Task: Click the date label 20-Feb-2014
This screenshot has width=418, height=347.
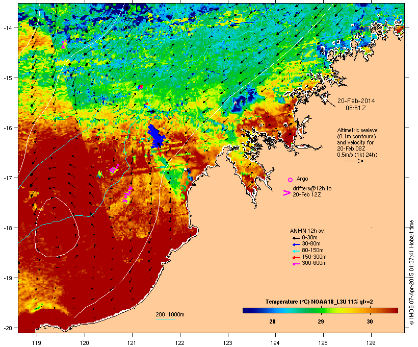Action: tap(356, 101)
